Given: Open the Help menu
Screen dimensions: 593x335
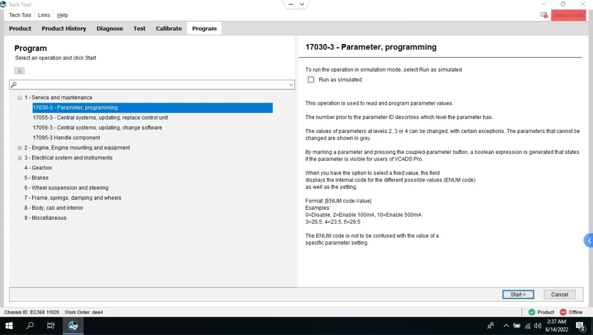Looking at the screenshot, I should [x=63, y=15].
